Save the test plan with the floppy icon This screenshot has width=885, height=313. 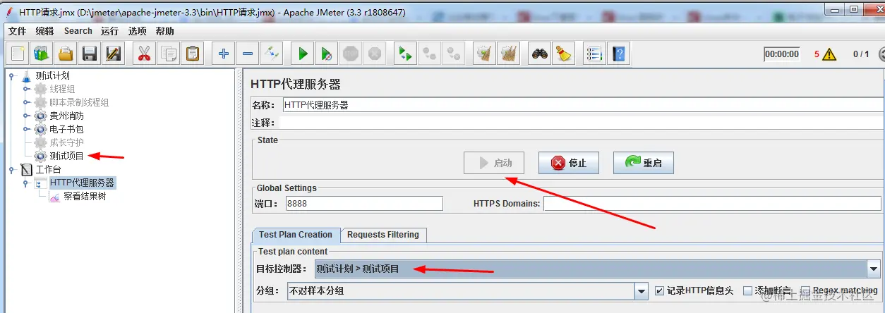pos(89,54)
